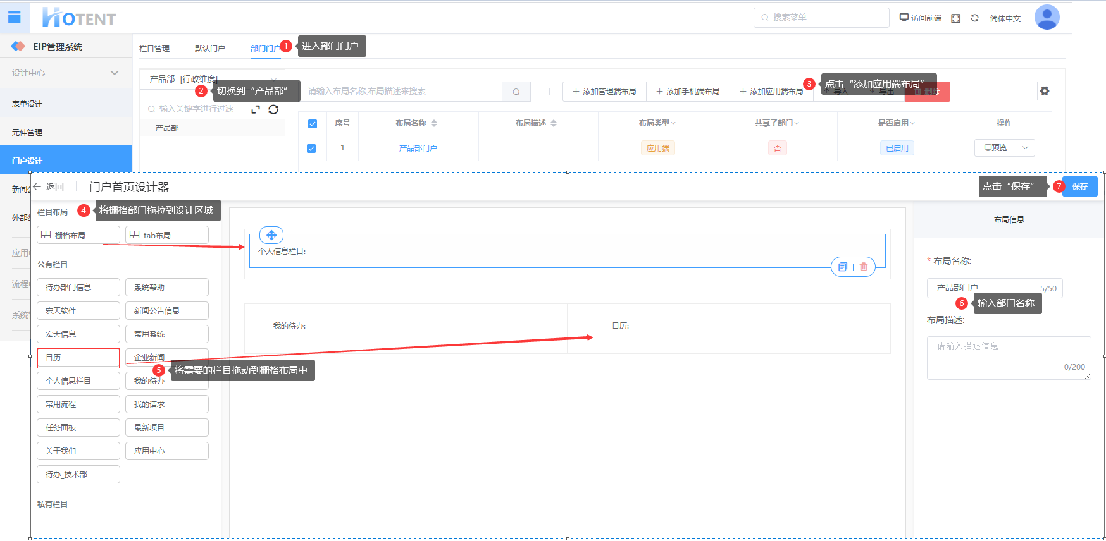Viewport: 1106px width, 541px height.
Task: Open 门户设计 in the sidebar
Action: click(66, 161)
